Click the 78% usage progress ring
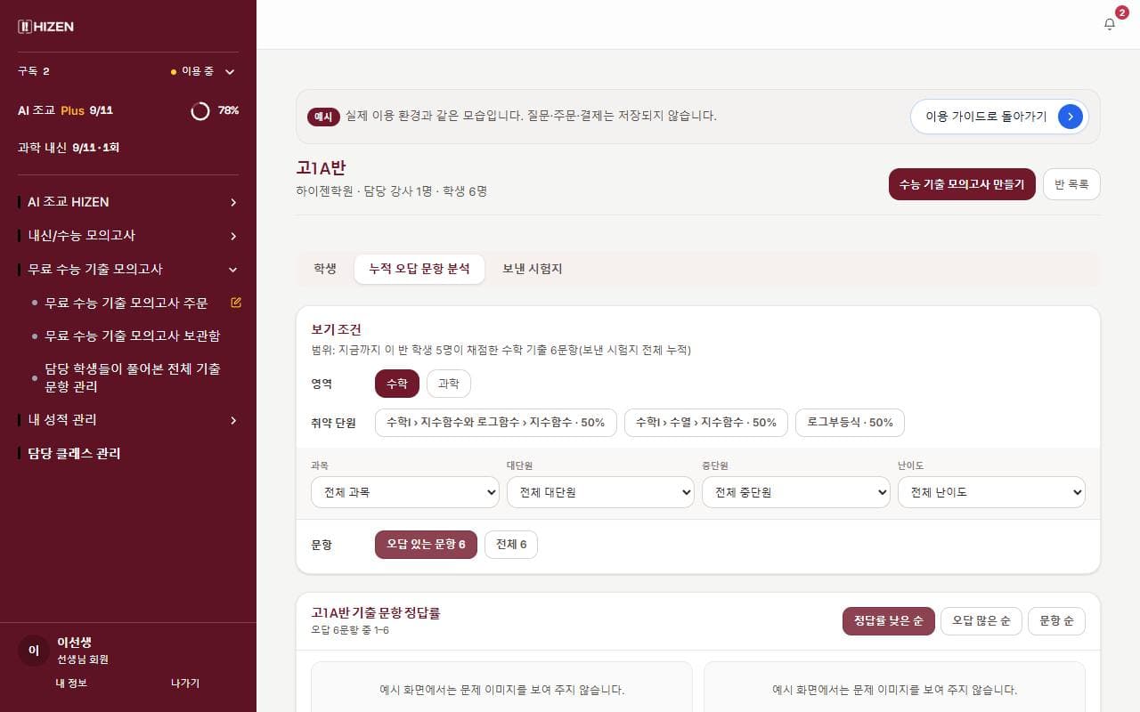The height and width of the screenshot is (712, 1140). [x=200, y=110]
